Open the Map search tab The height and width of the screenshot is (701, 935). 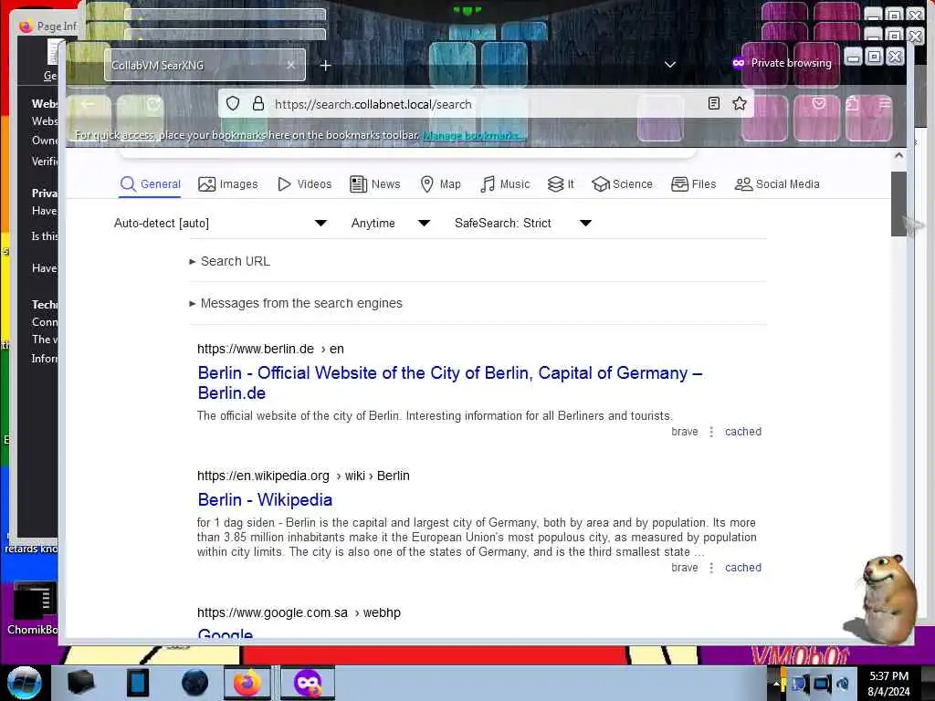tap(440, 184)
